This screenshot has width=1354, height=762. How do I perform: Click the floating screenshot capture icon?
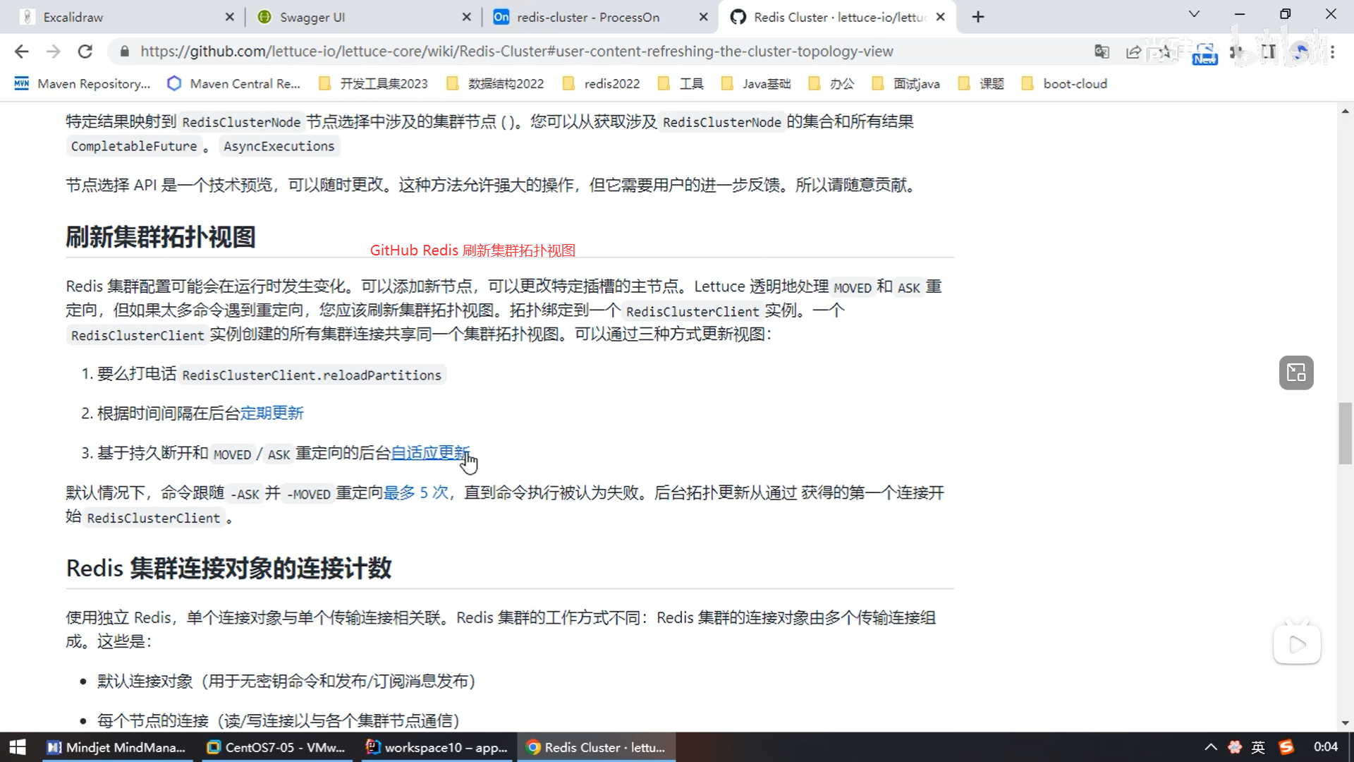[x=1296, y=373]
